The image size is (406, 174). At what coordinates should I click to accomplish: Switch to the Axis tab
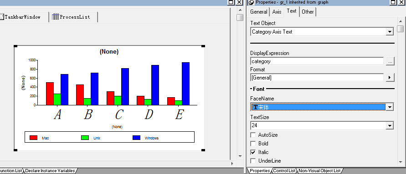tap(277, 12)
